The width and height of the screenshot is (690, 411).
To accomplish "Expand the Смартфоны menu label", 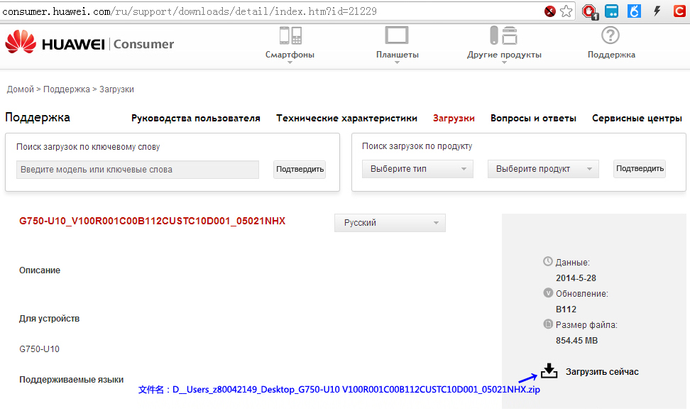I will [x=290, y=55].
